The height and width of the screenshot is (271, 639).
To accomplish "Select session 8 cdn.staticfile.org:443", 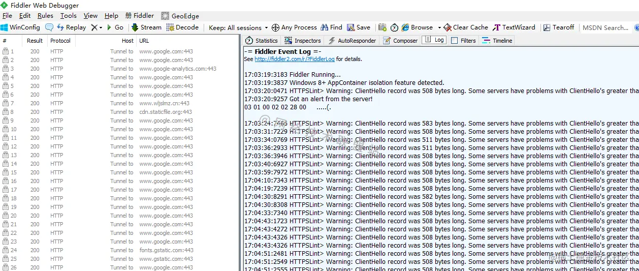I will click(120, 112).
